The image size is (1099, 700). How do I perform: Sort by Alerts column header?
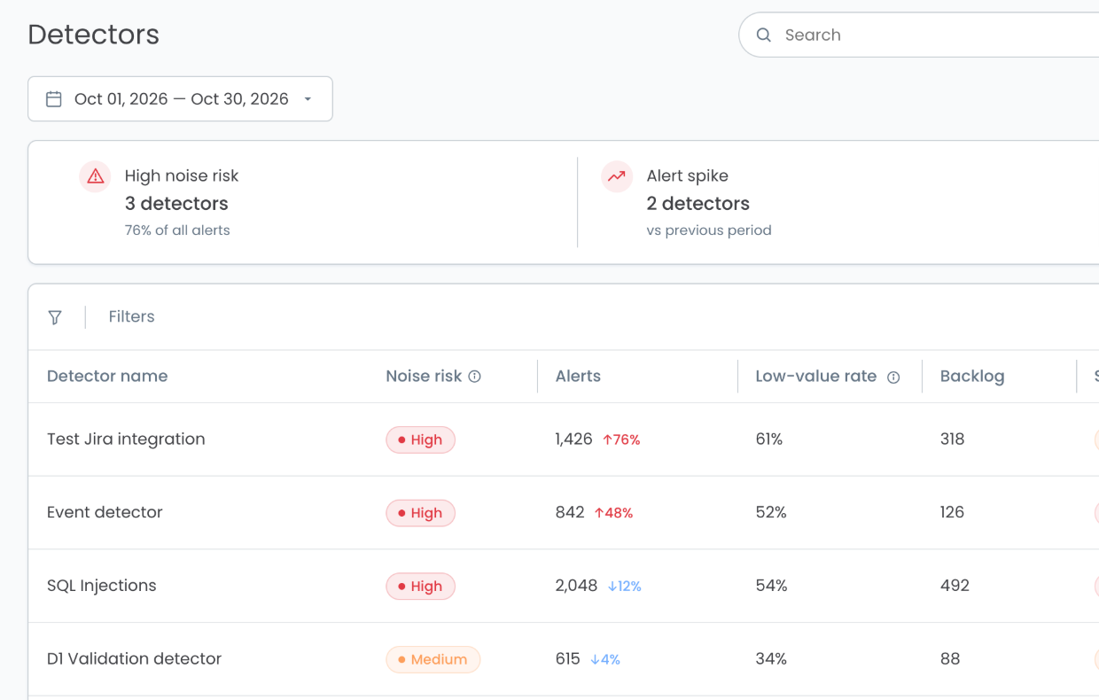(x=578, y=376)
